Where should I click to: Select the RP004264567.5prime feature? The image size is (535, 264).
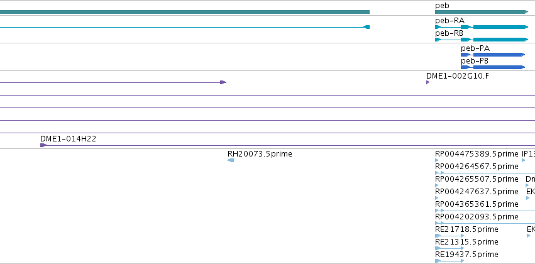[485, 173]
